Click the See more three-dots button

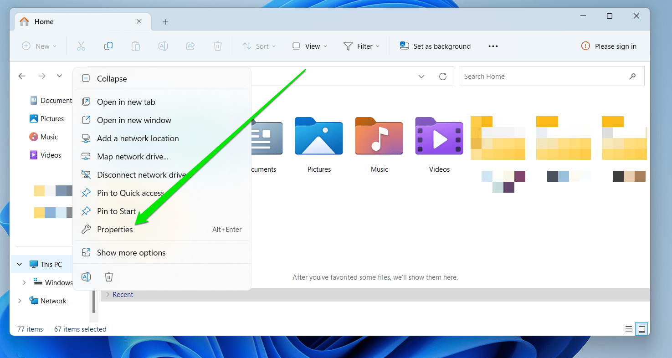(x=493, y=46)
